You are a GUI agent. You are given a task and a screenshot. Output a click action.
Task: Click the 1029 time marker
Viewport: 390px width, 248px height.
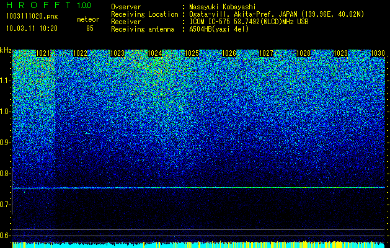pyautogui.click(x=340, y=53)
